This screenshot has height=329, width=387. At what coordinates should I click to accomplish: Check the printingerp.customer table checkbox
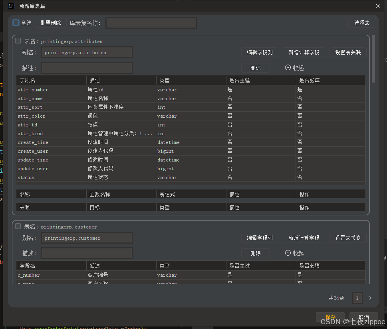pos(18,226)
